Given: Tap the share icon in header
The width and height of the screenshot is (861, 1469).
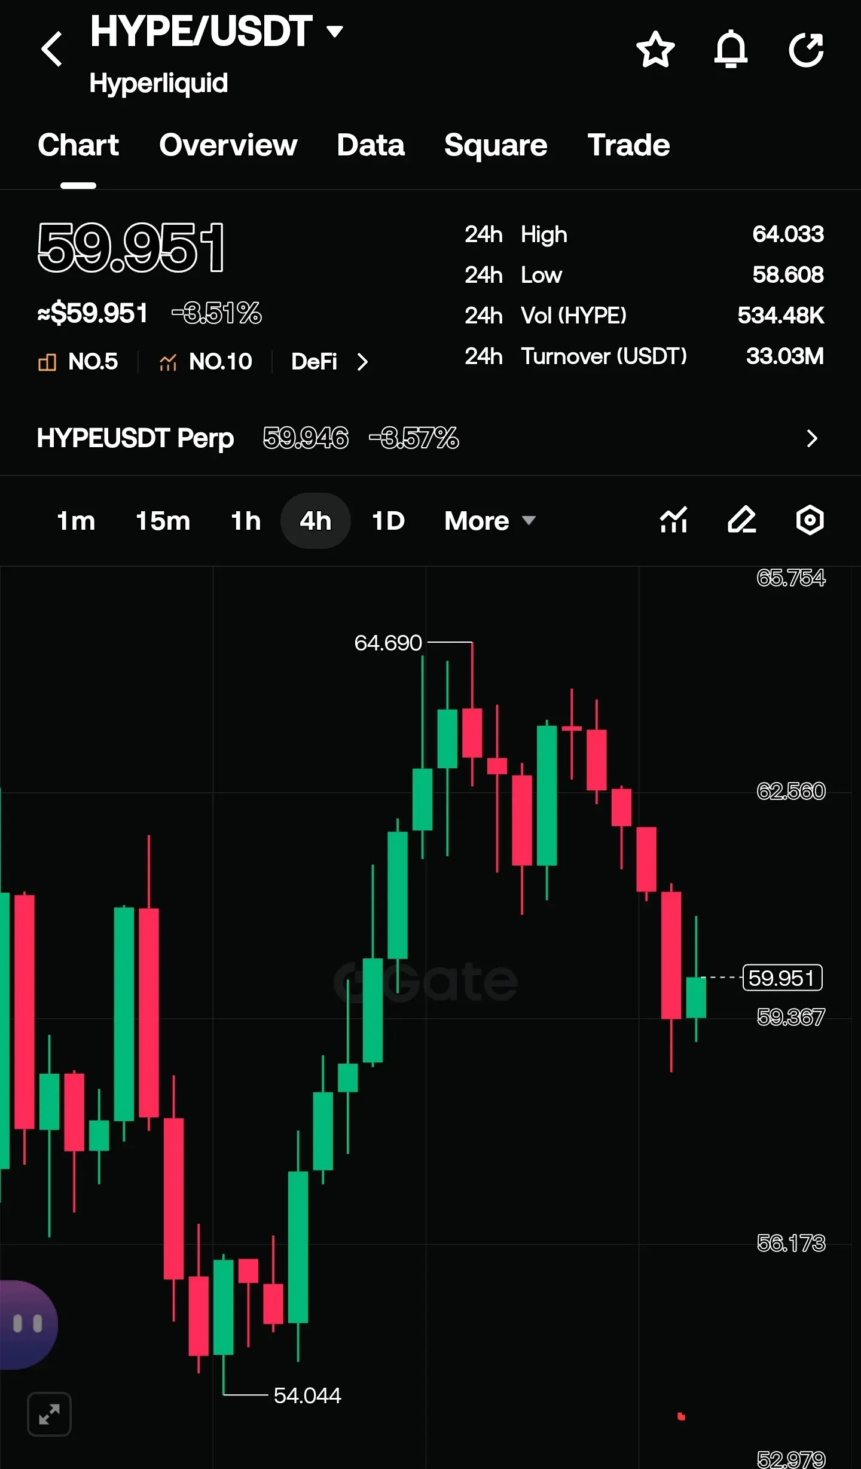Looking at the screenshot, I should point(807,49).
